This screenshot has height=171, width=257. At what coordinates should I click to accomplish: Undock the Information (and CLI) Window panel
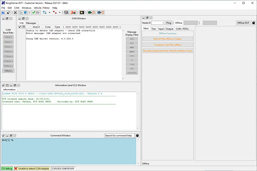tap(15, 85)
